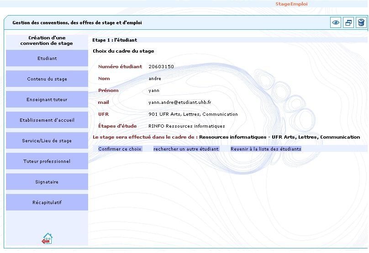The width and height of the screenshot is (369, 253).
Task: Click Confirmer ce choix
Action: point(120,149)
